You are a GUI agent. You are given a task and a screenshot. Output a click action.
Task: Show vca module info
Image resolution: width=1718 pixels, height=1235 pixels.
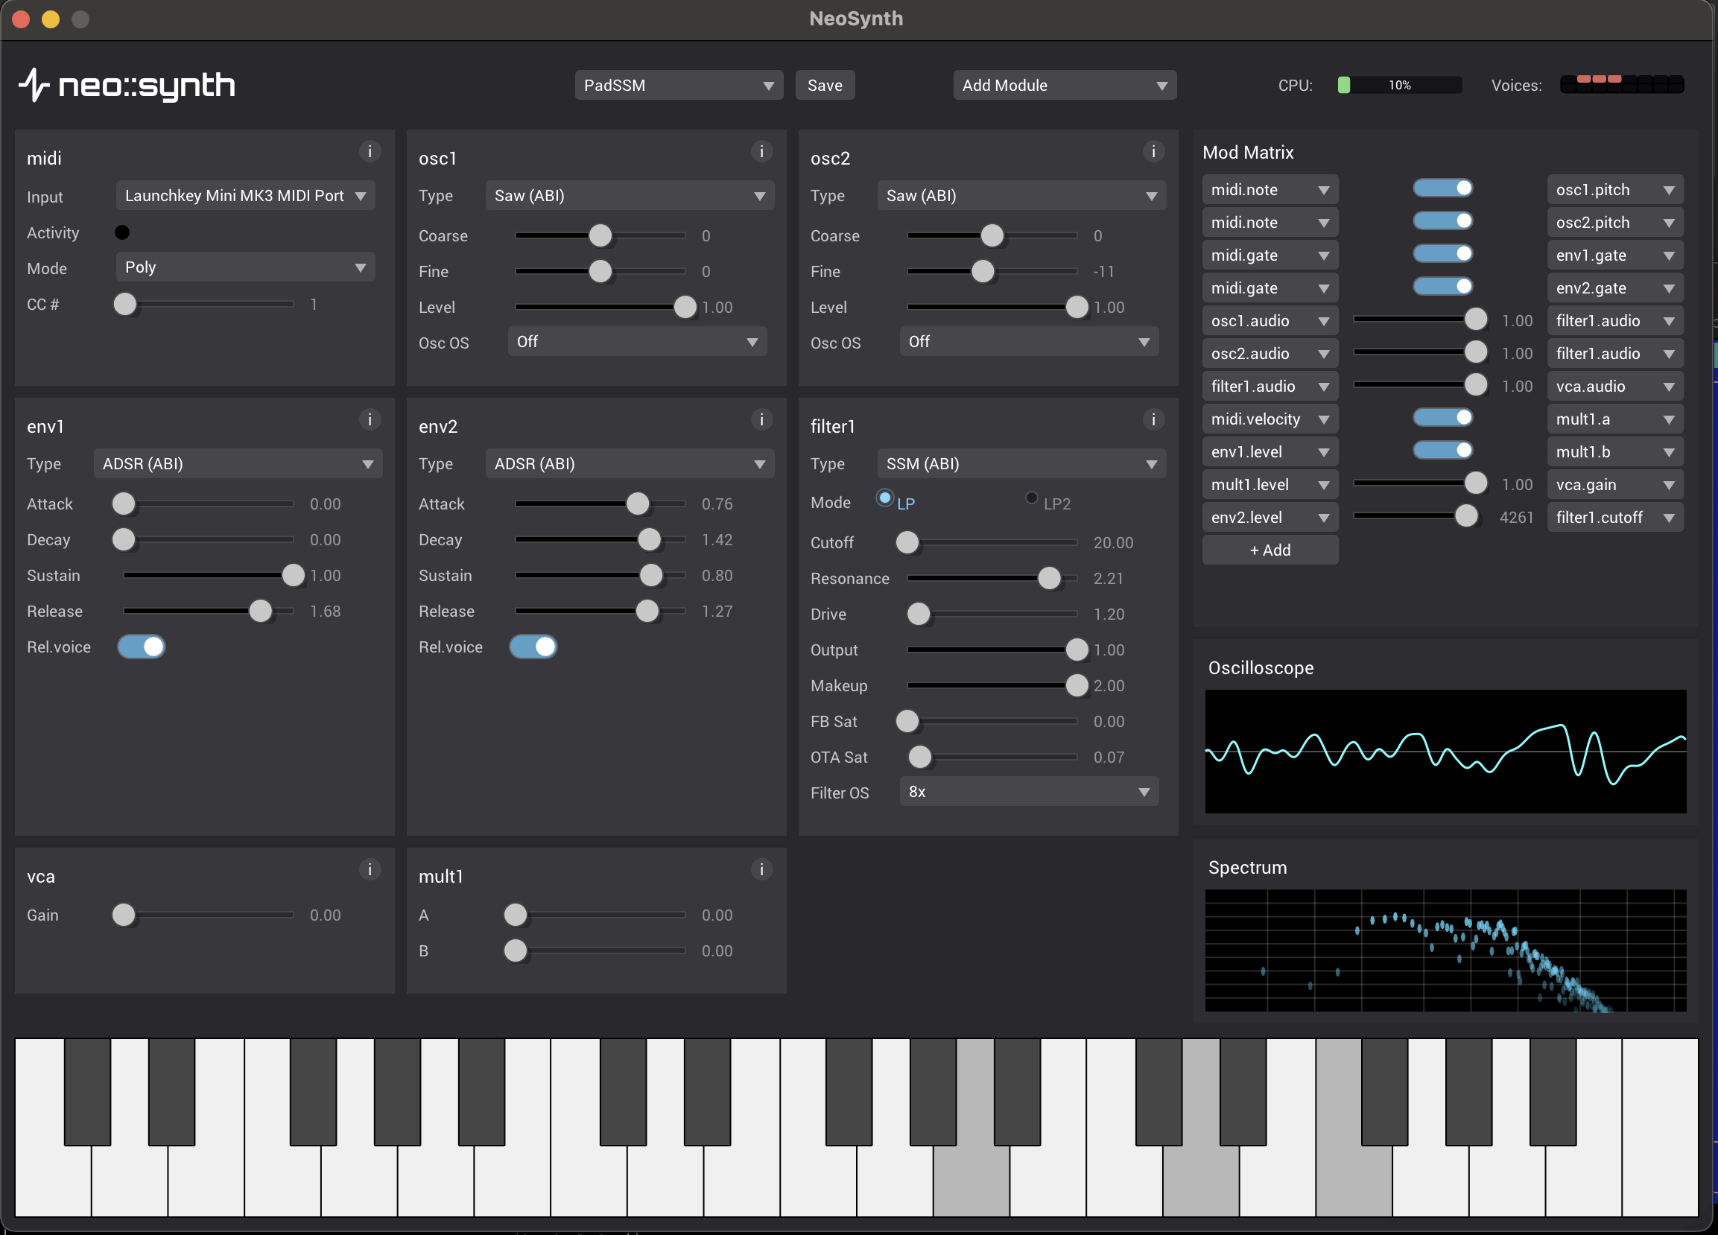370,869
